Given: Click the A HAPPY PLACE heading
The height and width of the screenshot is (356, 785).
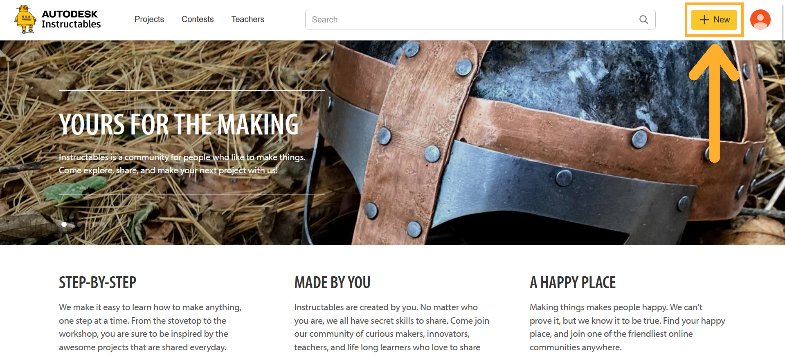Looking at the screenshot, I should (573, 282).
